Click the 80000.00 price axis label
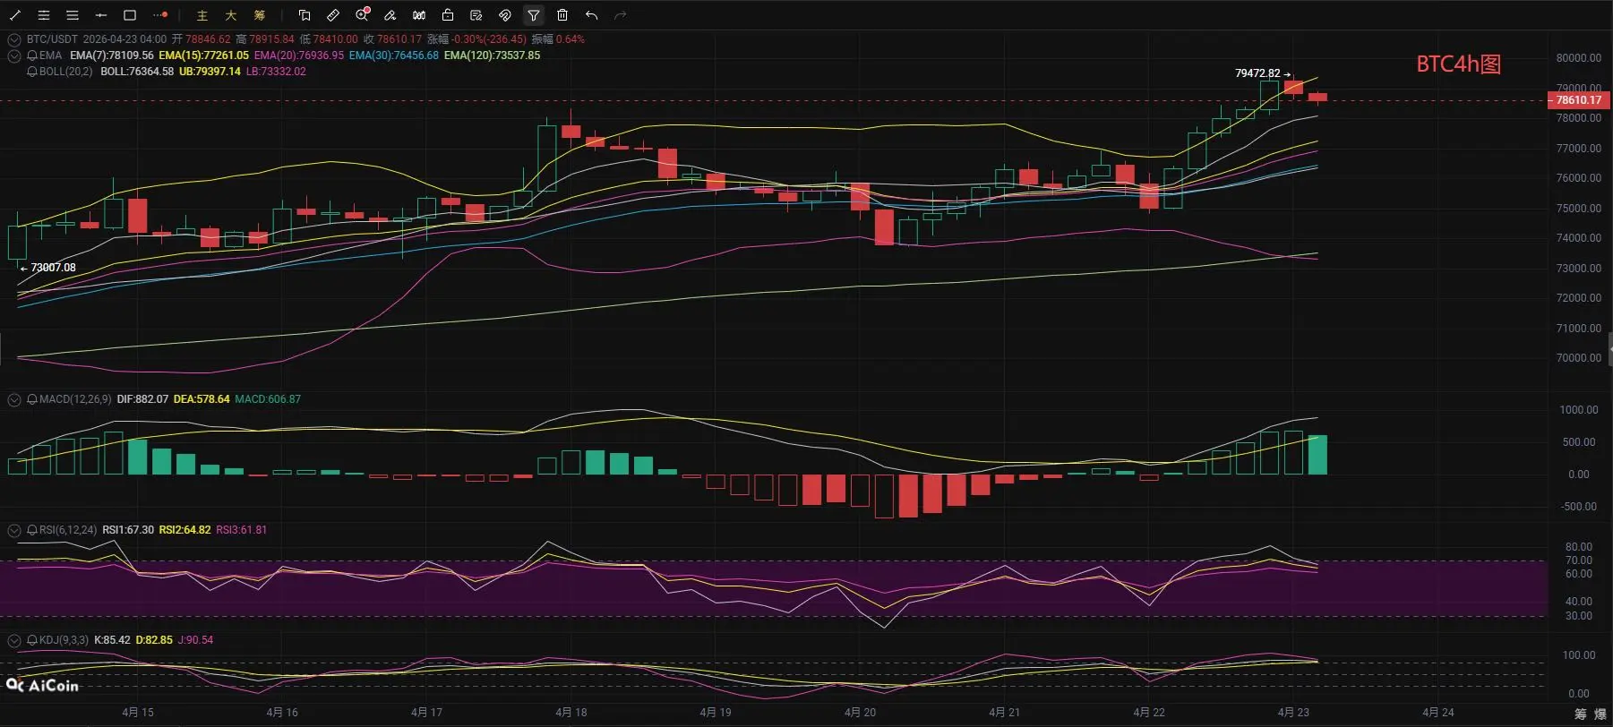This screenshot has width=1613, height=727. pos(1579,58)
